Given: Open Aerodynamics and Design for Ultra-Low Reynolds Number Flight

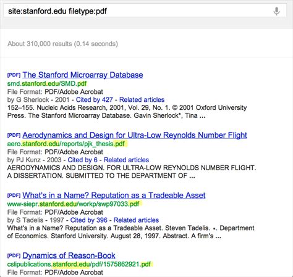Looking at the screenshot, I should click(x=135, y=135).
